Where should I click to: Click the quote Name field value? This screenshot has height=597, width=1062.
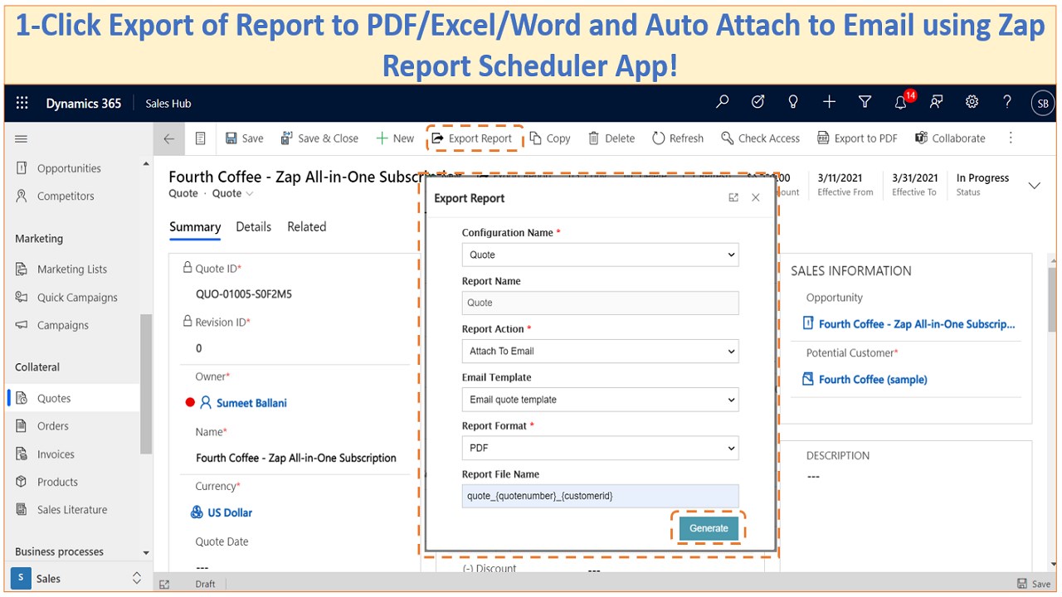click(296, 458)
